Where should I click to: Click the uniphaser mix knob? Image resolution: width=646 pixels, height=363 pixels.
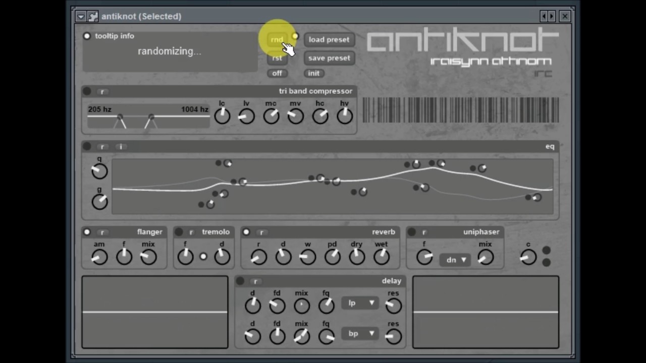click(x=486, y=257)
